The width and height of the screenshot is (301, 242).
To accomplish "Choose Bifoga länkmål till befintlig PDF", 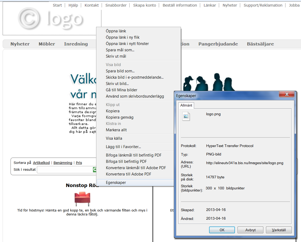I will tap(136, 155).
